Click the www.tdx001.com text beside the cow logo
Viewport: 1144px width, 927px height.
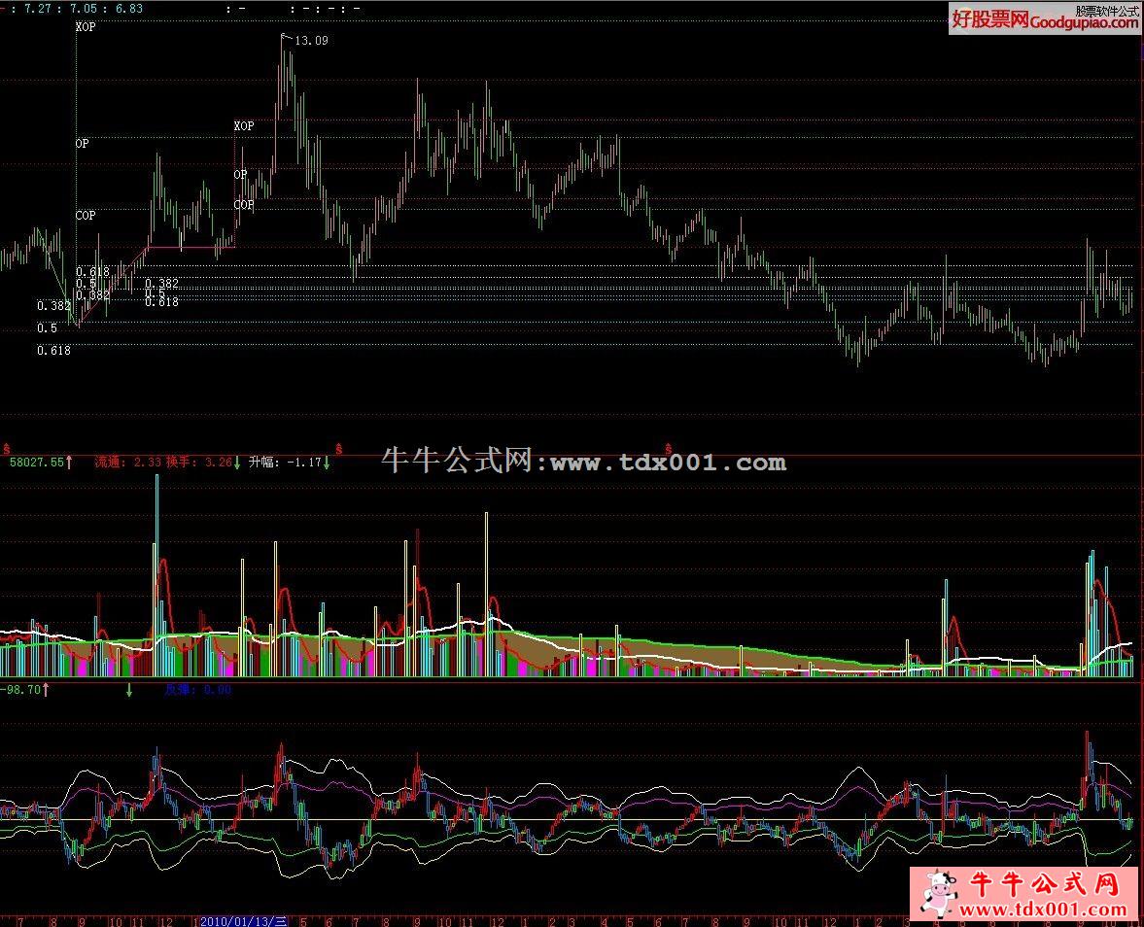pyautogui.click(x=1040, y=910)
